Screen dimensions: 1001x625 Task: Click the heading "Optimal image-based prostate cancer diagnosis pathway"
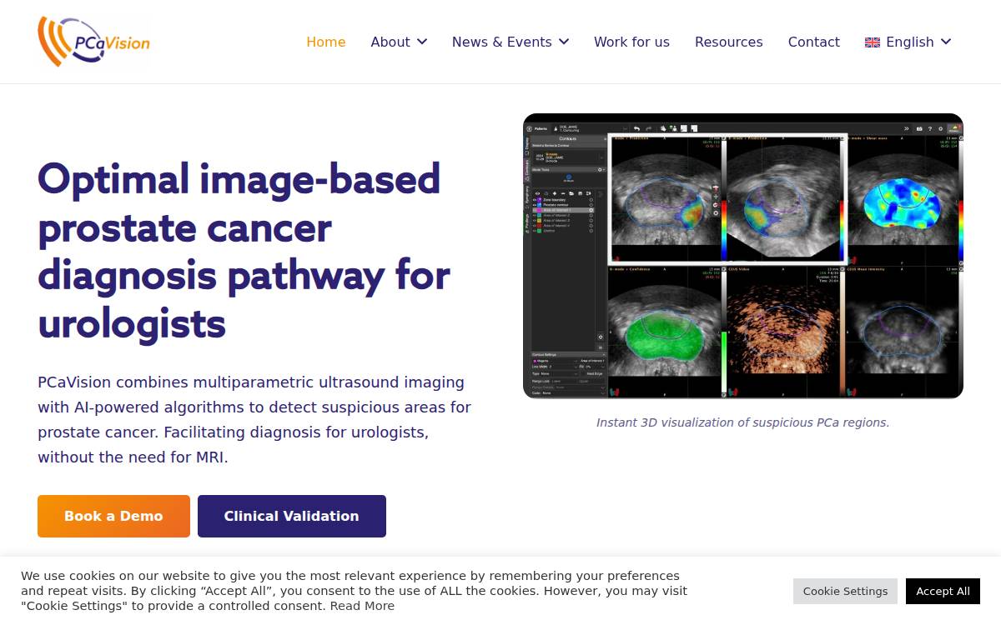tap(244, 250)
